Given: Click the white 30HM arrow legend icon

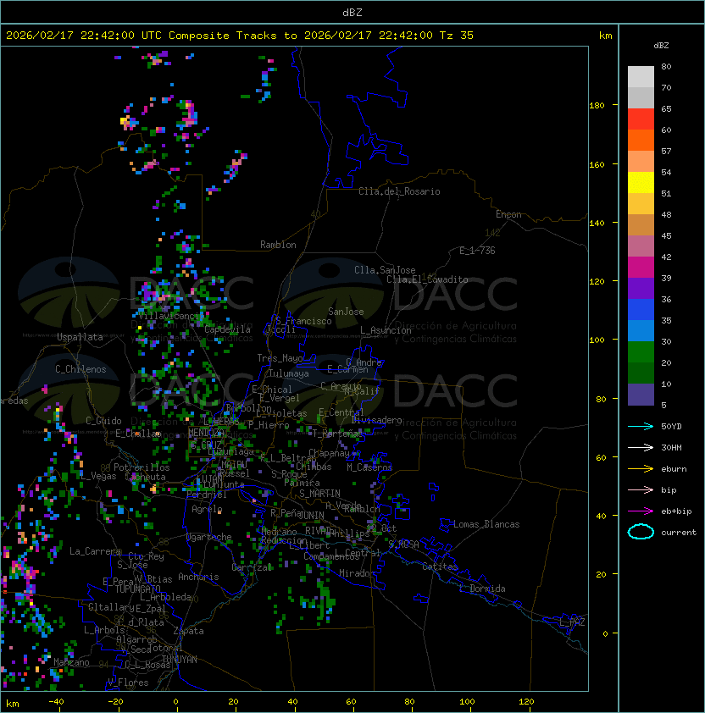Looking at the screenshot, I should point(641,448).
